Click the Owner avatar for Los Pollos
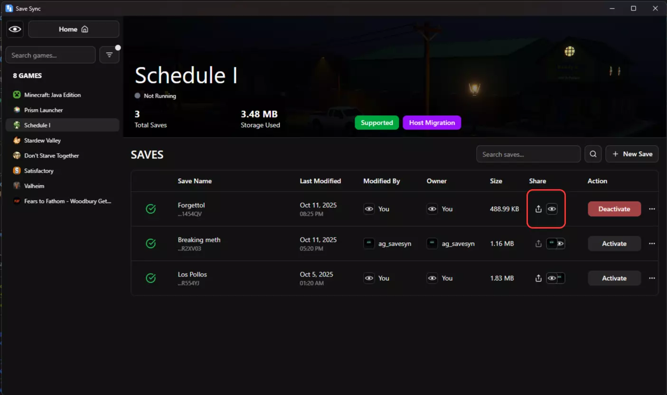The width and height of the screenshot is (667, 395). tap(432, 278)
